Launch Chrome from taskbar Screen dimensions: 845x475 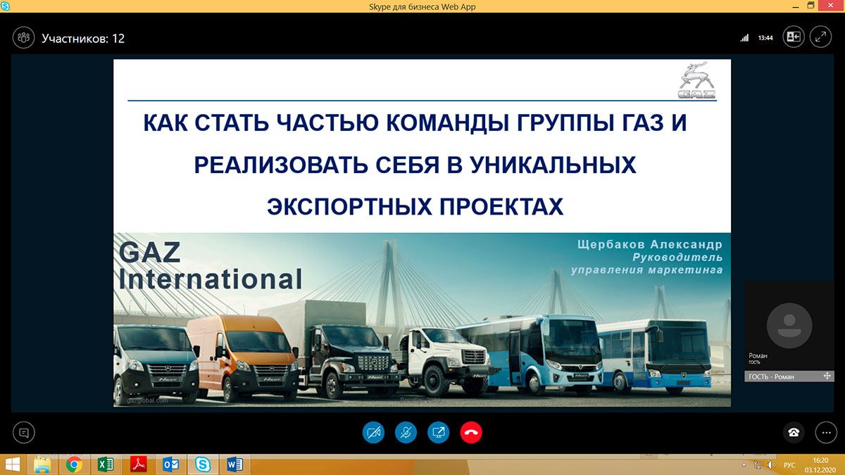74,464
